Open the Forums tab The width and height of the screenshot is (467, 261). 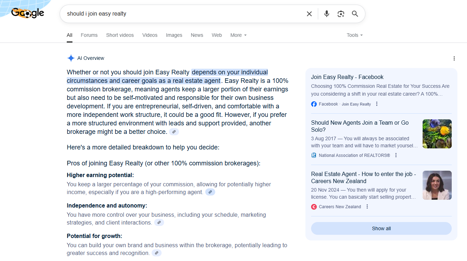[89, 35]
